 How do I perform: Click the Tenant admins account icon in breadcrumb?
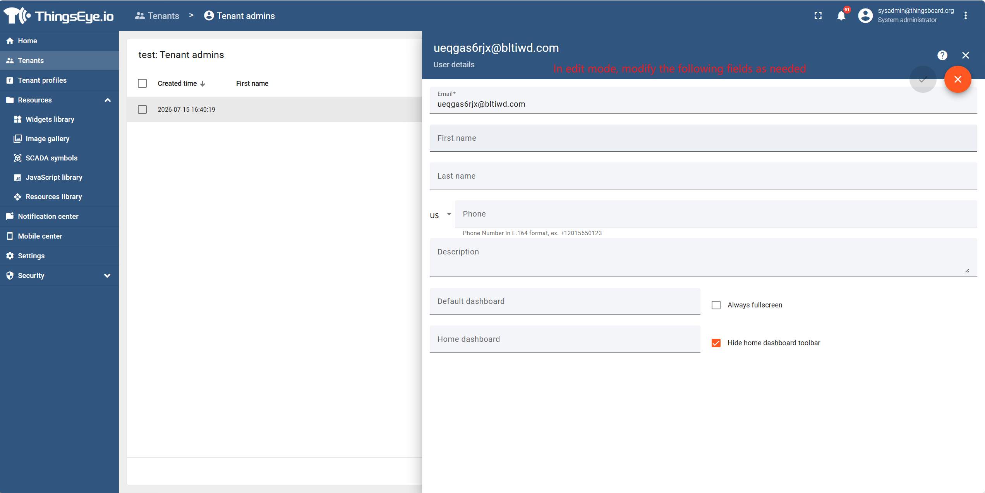click(209, 15)
